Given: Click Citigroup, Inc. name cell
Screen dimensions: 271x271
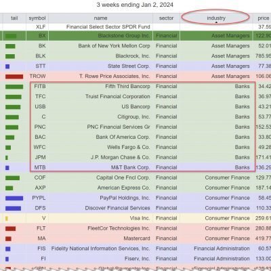Looking at the screenshot, I should coord(133,117).
